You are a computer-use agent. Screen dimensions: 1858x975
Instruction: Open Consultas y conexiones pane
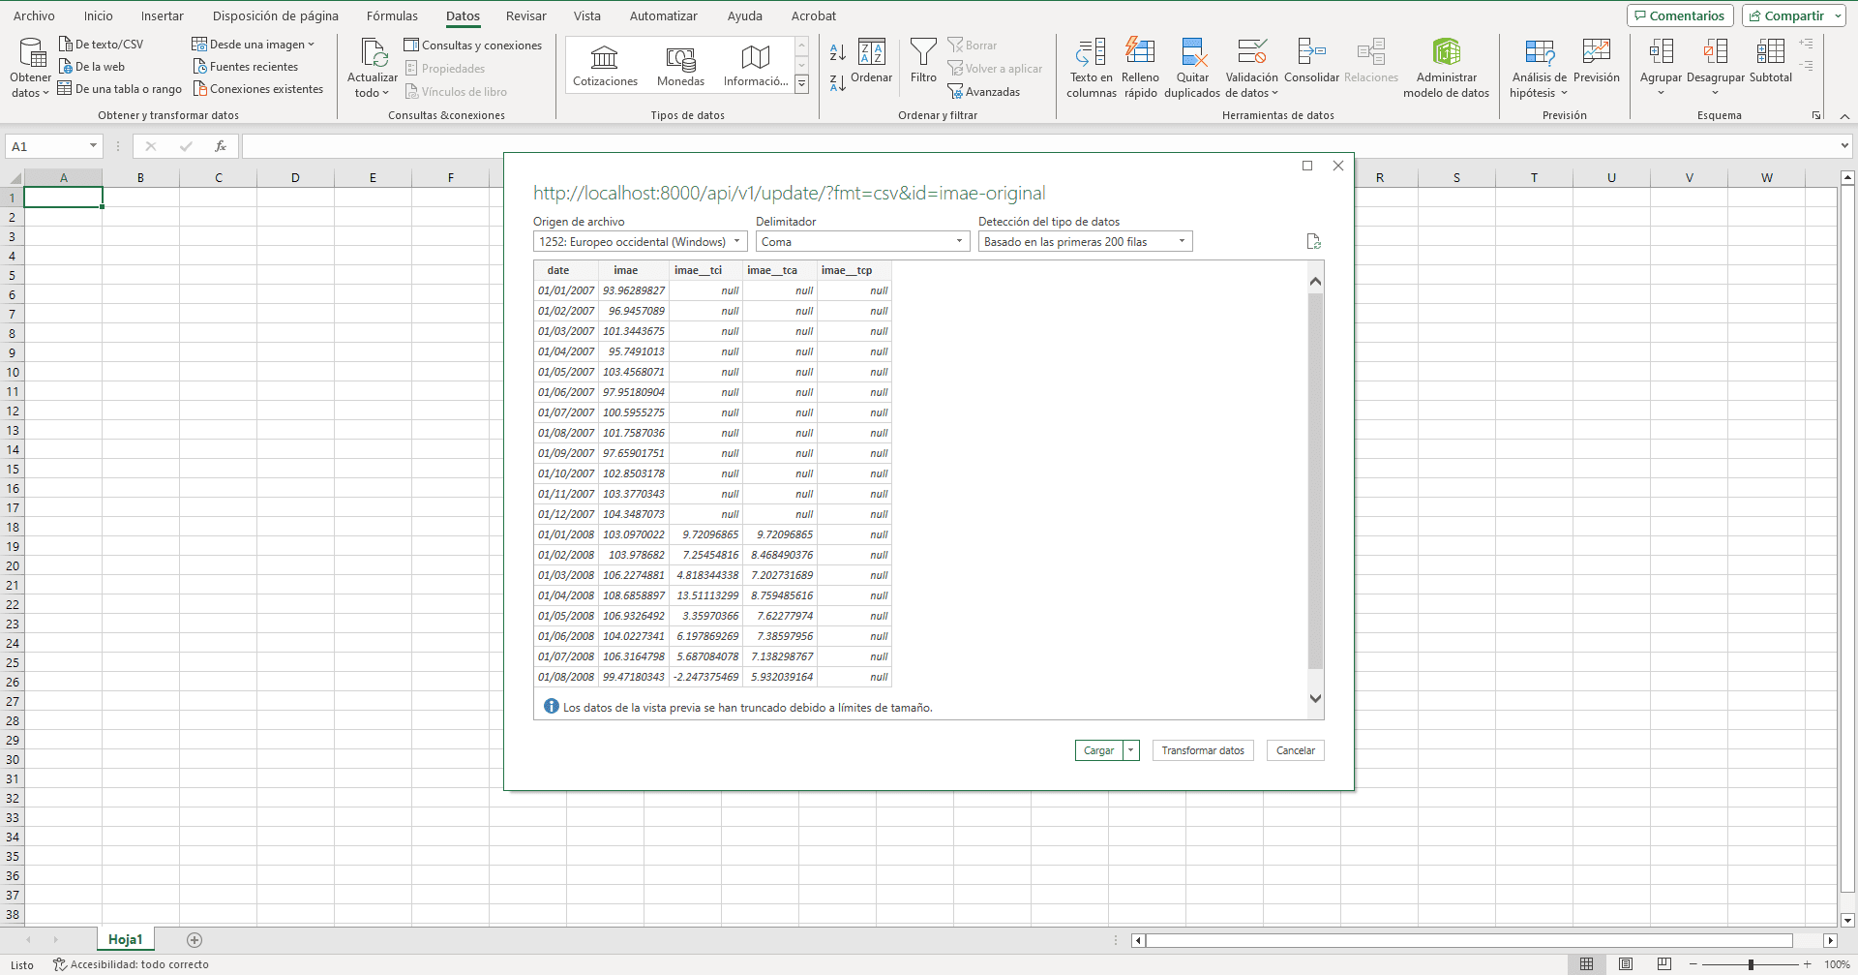point(473,46)
